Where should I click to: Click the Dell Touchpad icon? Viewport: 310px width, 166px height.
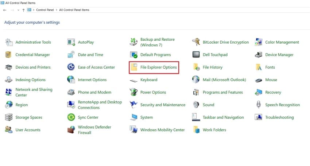click(196, 54)
